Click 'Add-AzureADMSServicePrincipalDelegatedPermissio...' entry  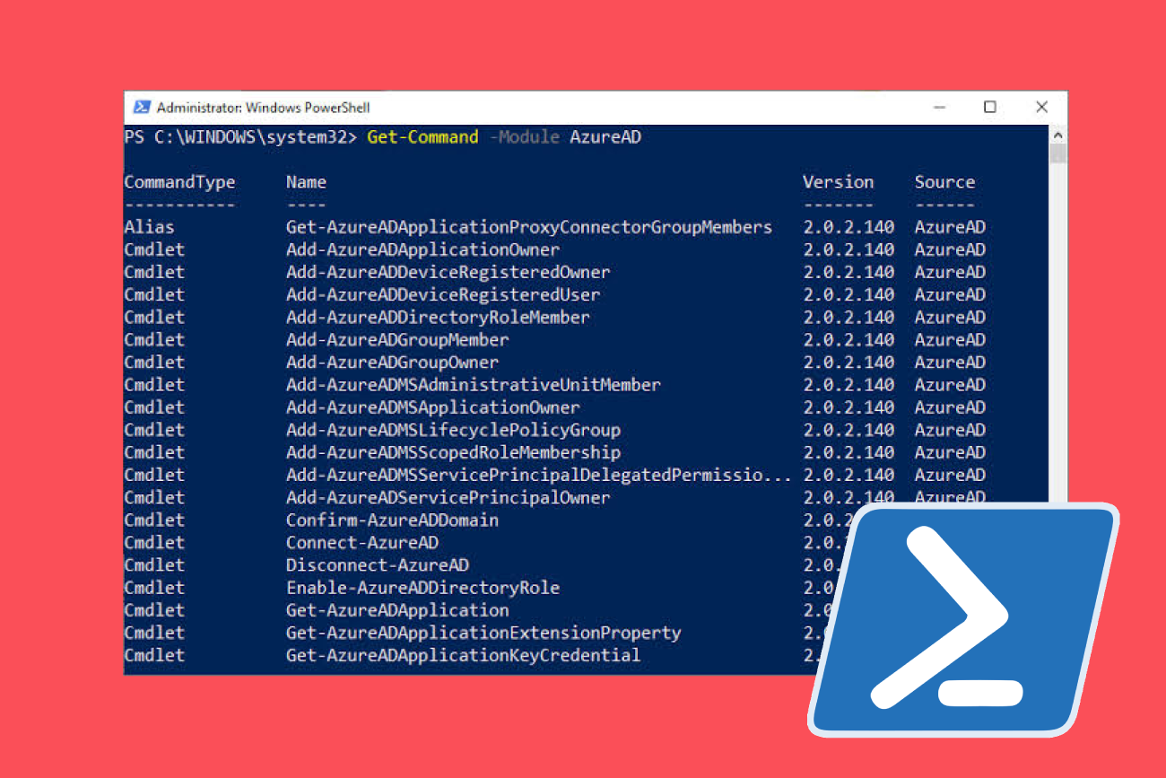[539, 475]
